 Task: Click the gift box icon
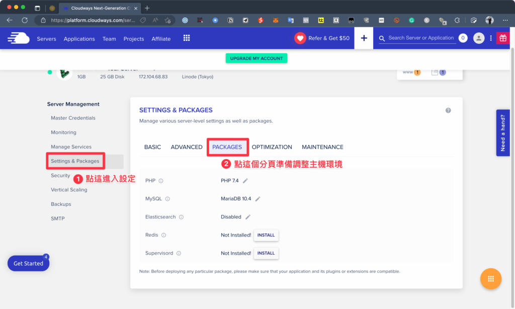(x=503, y=38)
